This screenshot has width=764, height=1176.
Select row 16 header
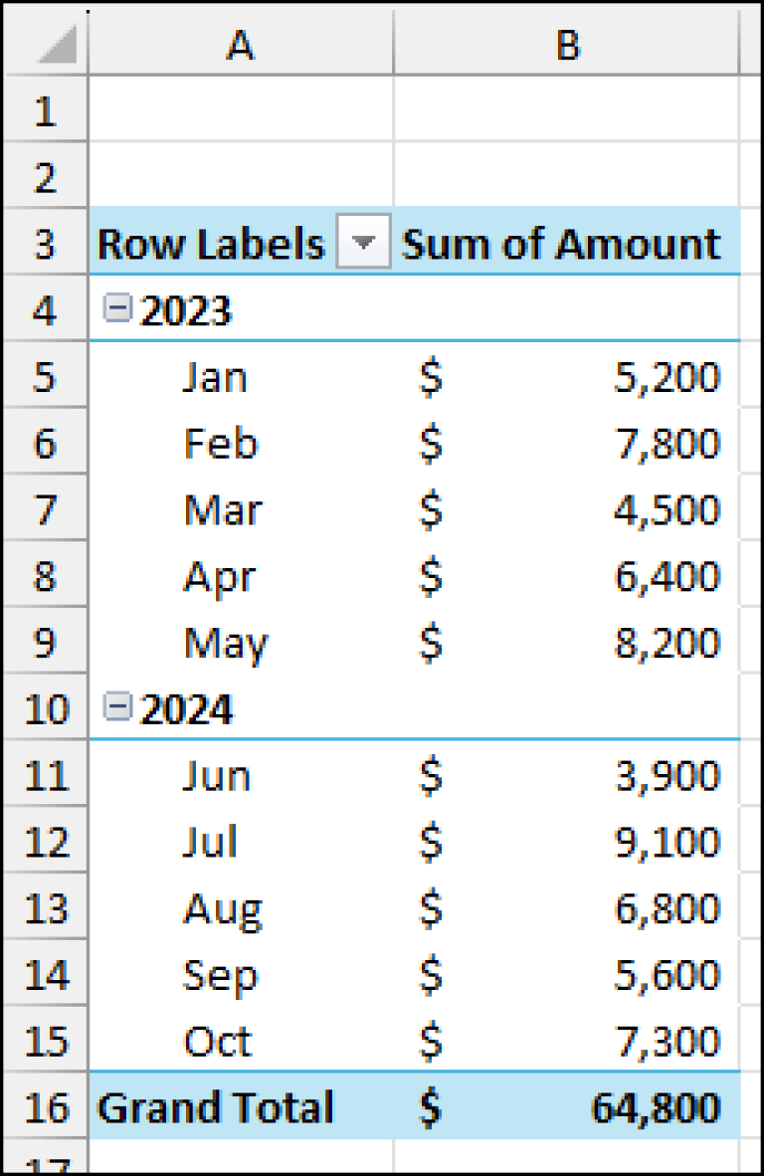point(45,1107)
